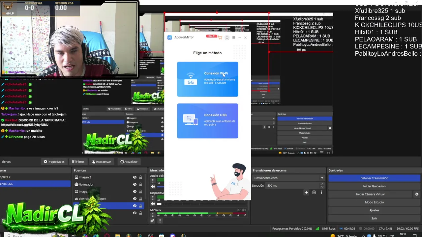This screenshot has width=422, height=237.
Task: Toggle the lock on Navegador source
Action: click(x=140, y=184)
